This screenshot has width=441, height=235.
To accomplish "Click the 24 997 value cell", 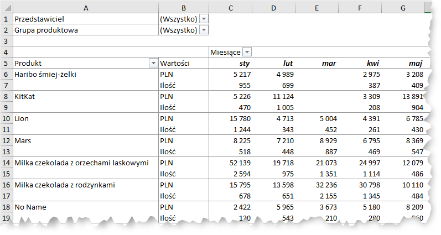I will (360, 163).
